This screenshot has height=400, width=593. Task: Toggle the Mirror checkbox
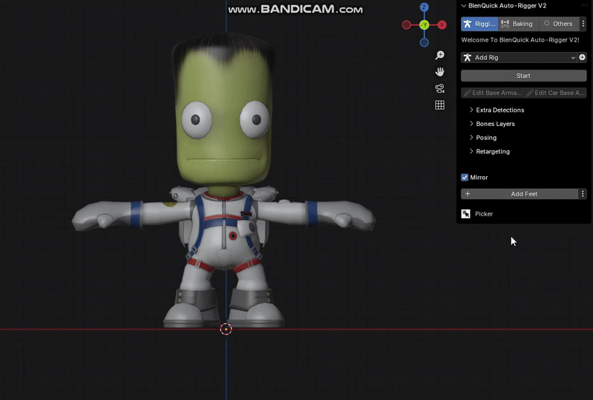pos(465,177)
